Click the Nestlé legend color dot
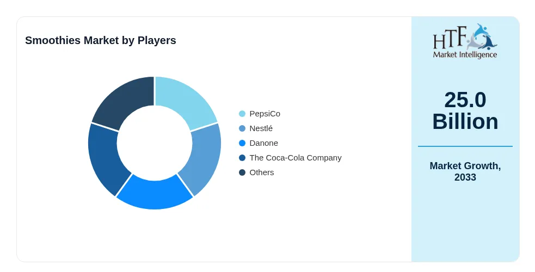Screen dimensions: 535x272 click(x=242, y=128)
